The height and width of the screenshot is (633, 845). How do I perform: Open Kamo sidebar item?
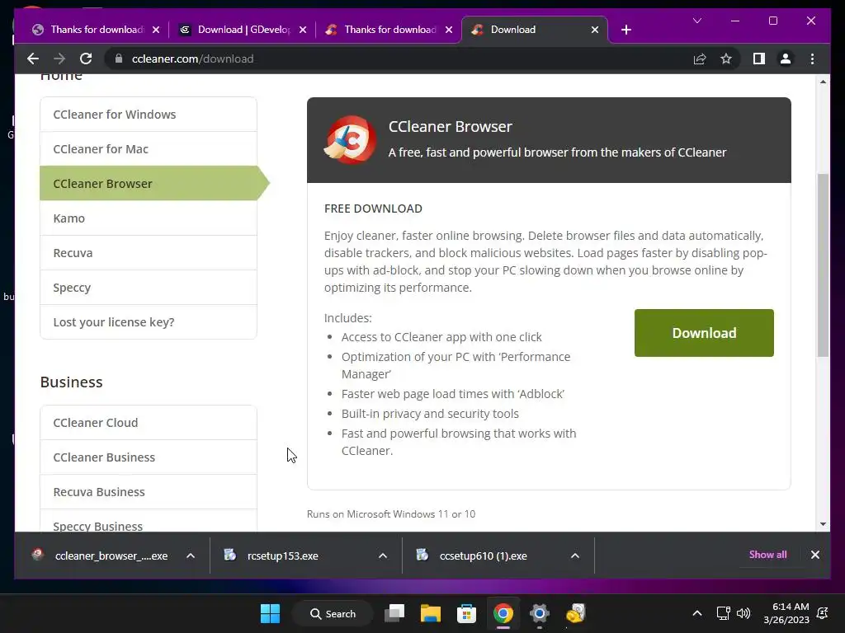[149, 218]
